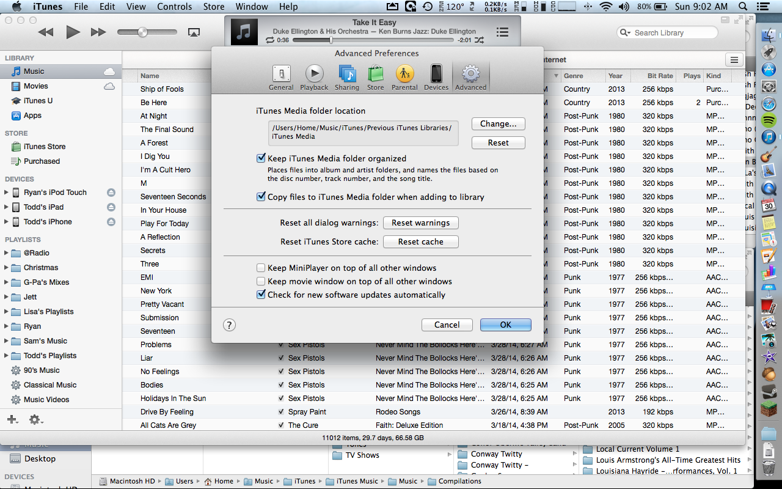Click the AirPlay icon in iTunes toolbar
Image resolution: width=782 pixels, height=489 pixels.
(x=194, y=32)
